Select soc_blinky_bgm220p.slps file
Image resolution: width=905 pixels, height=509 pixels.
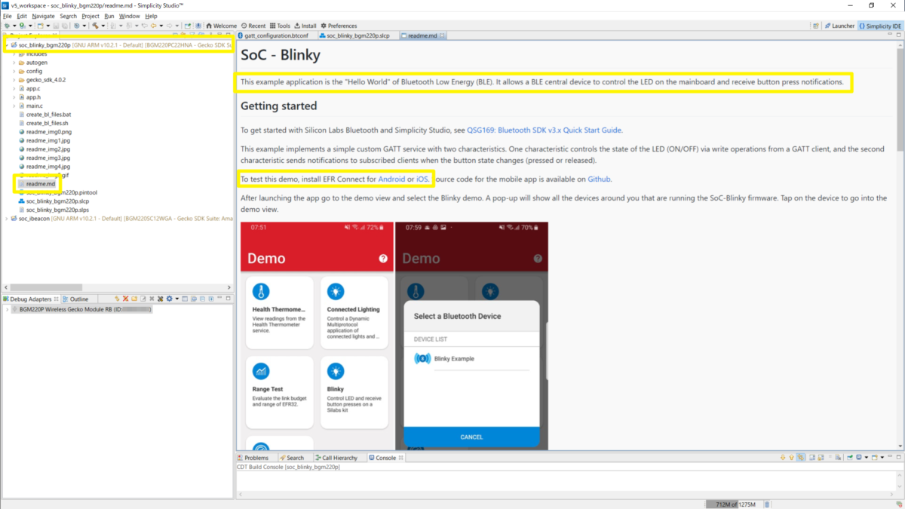pos(57,210)
